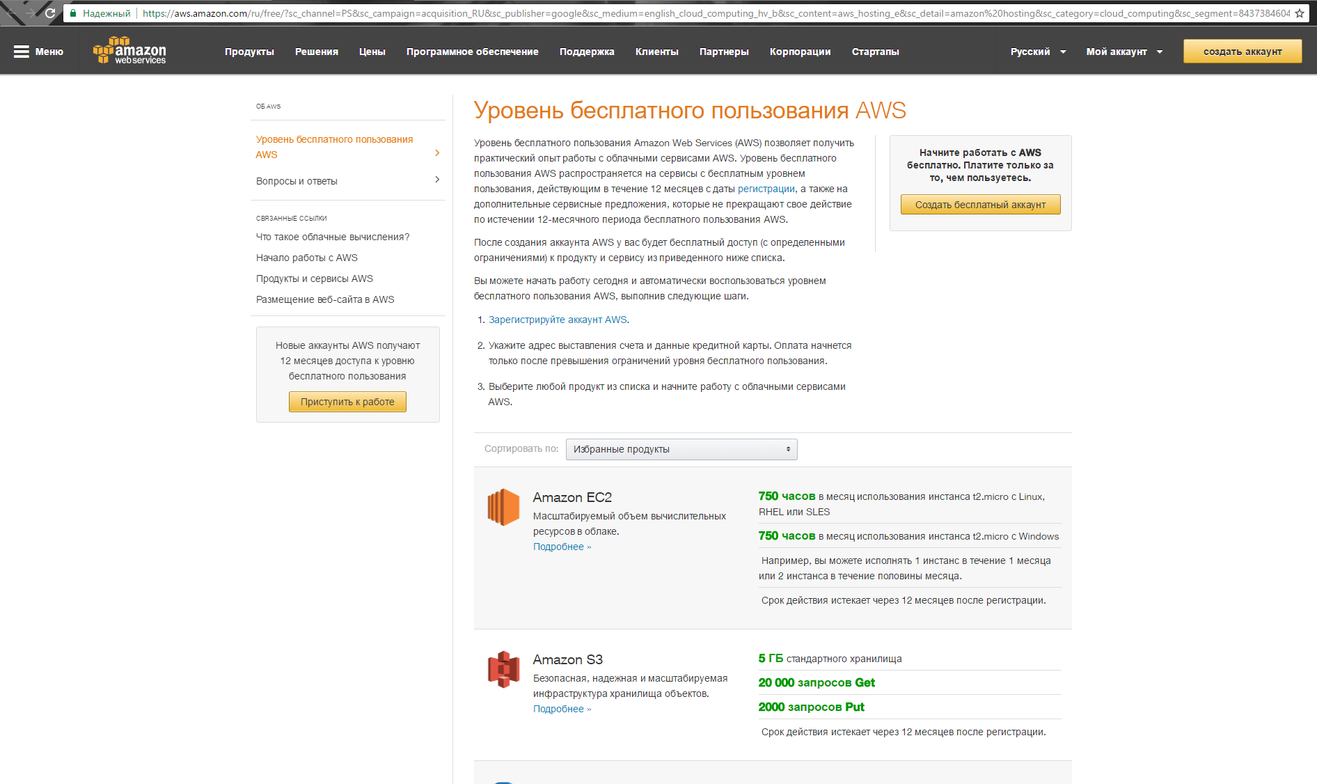Click the hamburger Меню icon
The width and height of the screenshot is (1317, 784).
(x=22, y=52)
